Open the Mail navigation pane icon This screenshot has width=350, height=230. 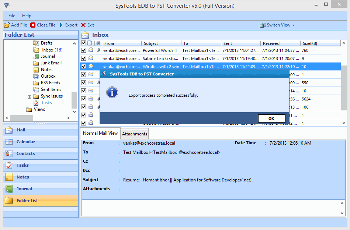(x=9, y=130)
